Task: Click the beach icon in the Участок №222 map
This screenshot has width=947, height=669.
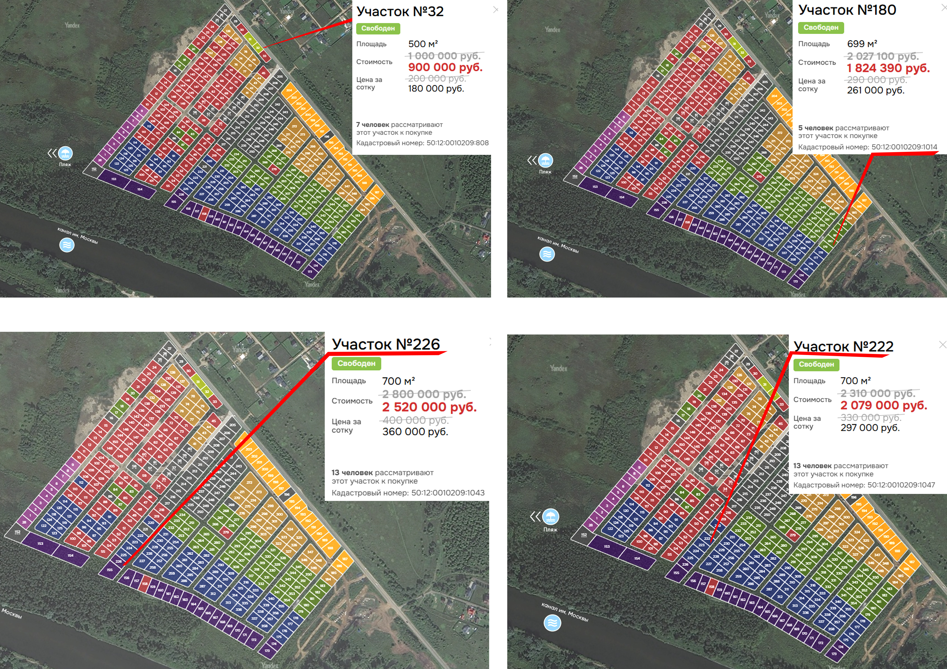Action: point(551,516)
